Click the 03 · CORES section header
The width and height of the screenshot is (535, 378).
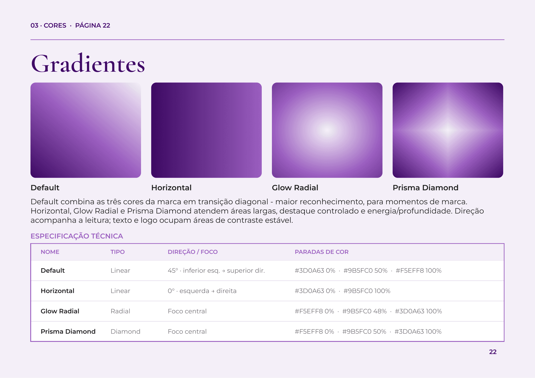coord(48,25)
